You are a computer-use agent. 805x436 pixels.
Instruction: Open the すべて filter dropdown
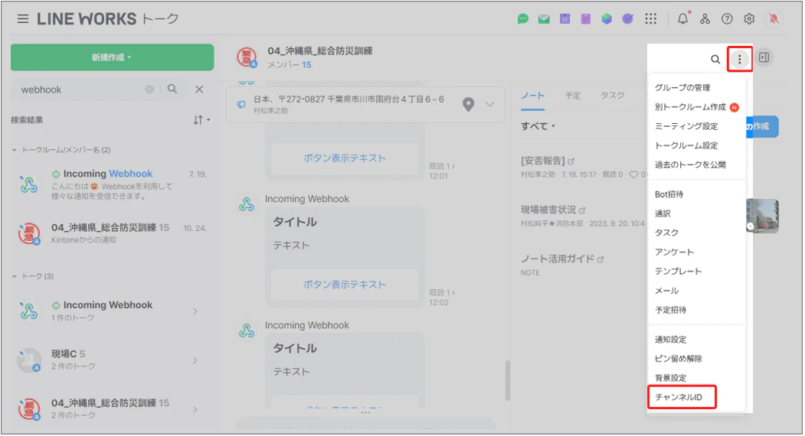pyautogui.click(x=538, y=126)
